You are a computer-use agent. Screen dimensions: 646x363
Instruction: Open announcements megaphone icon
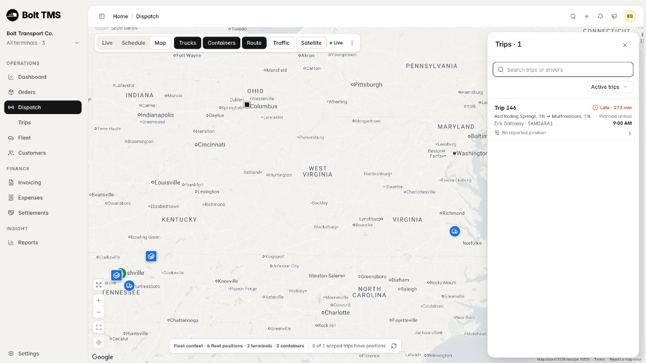(x=614, y=16)
